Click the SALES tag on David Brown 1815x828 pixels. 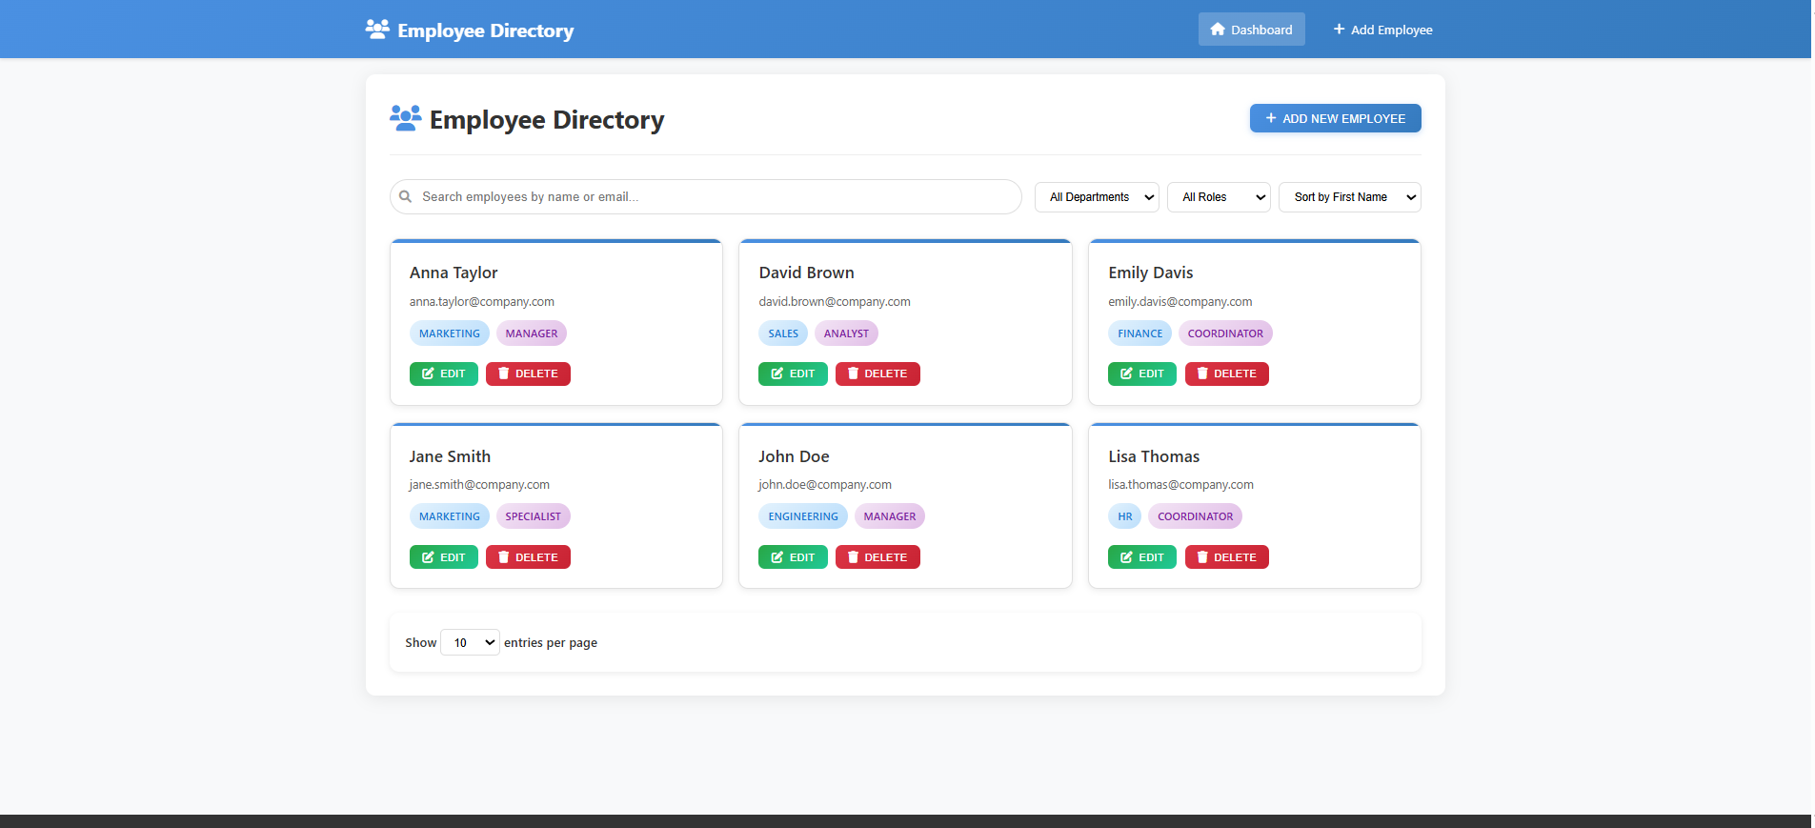pos(783,333)
